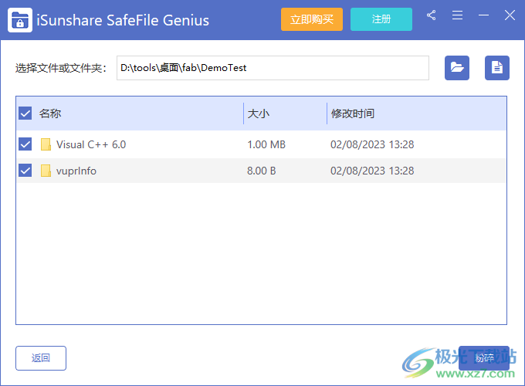Click the iSunshare SafeFile Genius title text
Image resolution: width=525 pixels, height=386 pixels.
(123, 20)
